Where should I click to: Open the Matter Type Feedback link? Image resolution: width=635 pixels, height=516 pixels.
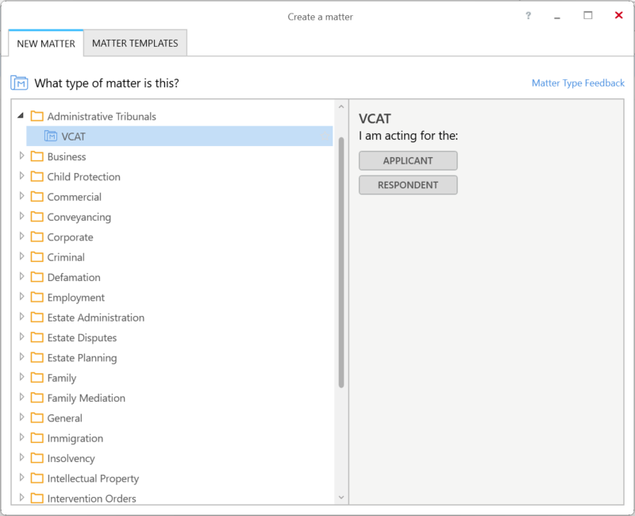tap(578, 83)
